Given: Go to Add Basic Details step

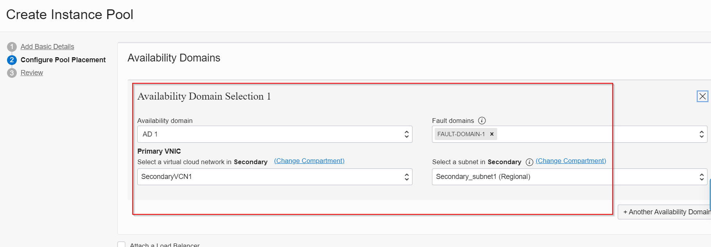Looking at the screenshot, I should (x=47, y=47).
